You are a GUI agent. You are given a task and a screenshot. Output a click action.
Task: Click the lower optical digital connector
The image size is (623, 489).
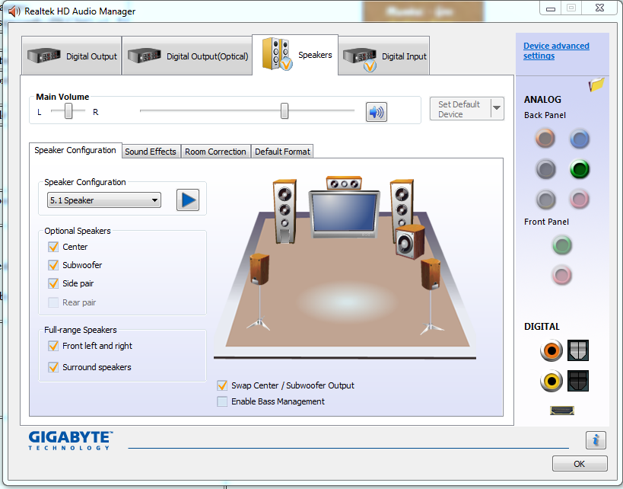(577, 381)
